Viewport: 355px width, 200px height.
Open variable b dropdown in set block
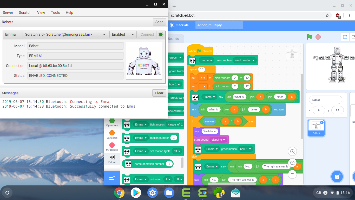pyautogui.click(x=203, y=86)
